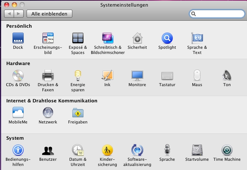Go back with the left arrow button

pyautogui.click(x=9, y=14)
